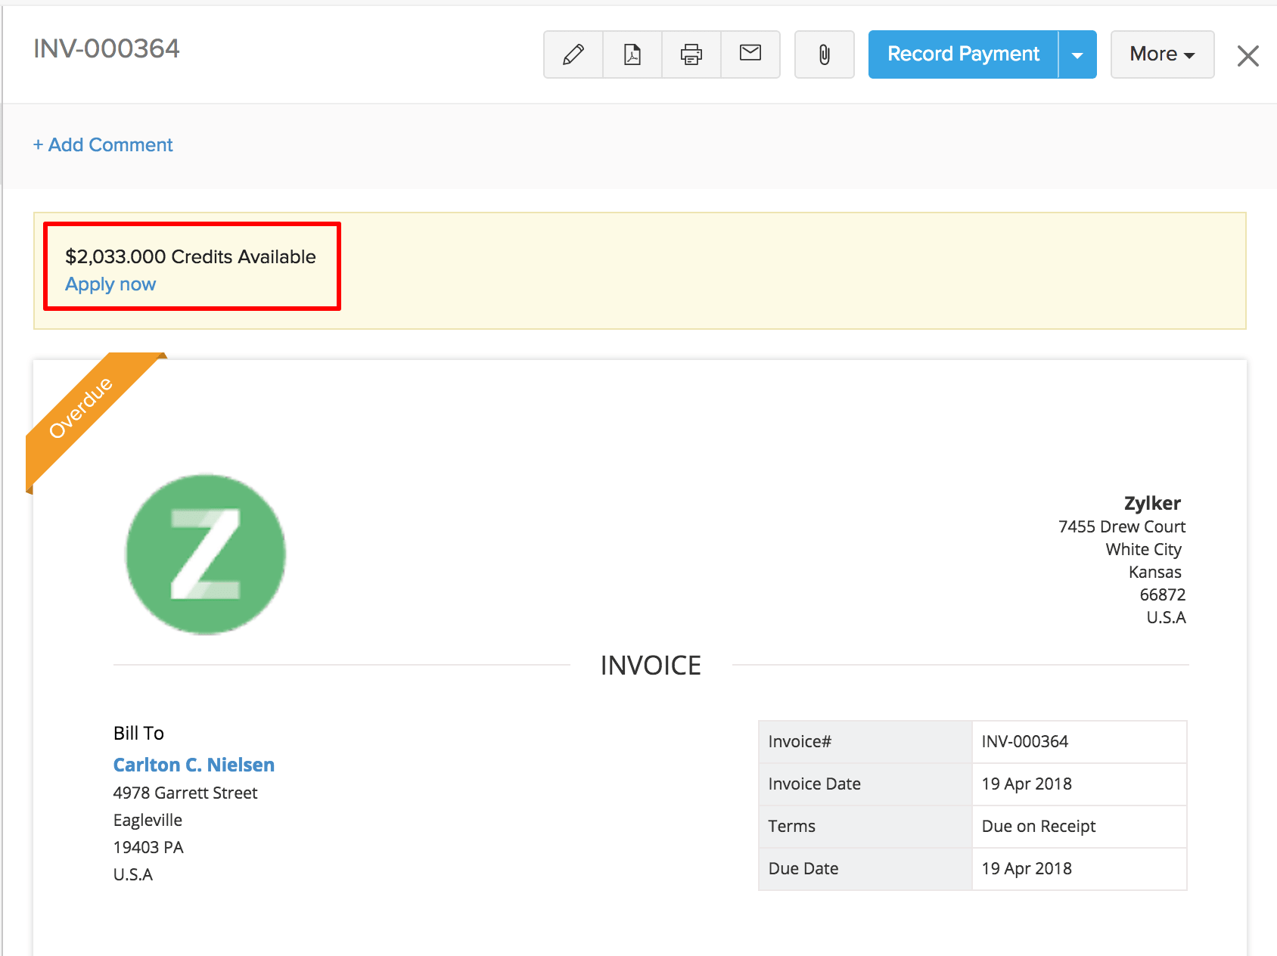The height and width of the screenshot is (956, 1277).
Task: Open additional payment options chevron
Action: click(1077, 54)
